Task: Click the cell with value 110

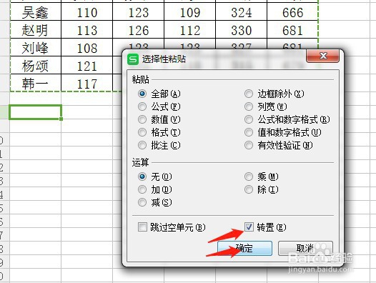Action: pyautogui.click(x=86, y=12)
